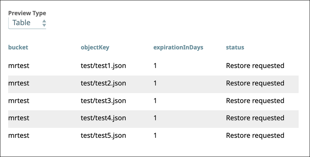Select the test/test5.json cell

click(103, 135)
